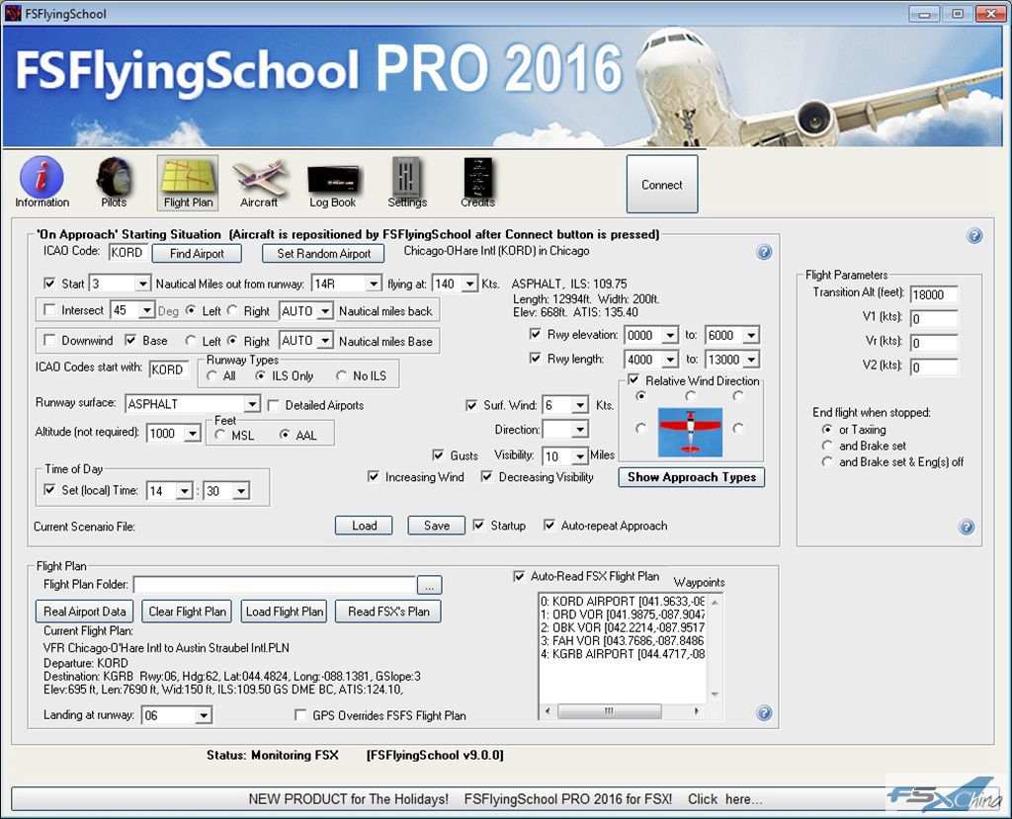The image size is (1012, 819).
Task: Click the NEW PRODUCT holiday banner link
Action: pos(505,799)
